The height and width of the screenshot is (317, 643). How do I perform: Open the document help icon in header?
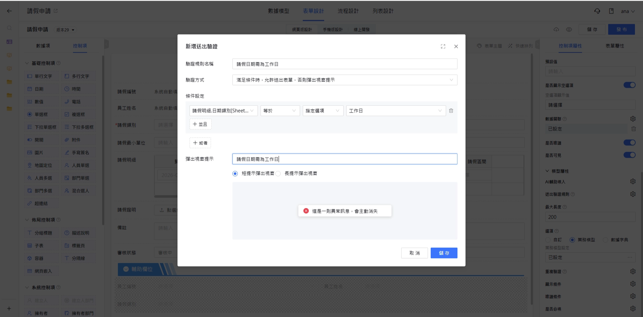tap(611, 11)
